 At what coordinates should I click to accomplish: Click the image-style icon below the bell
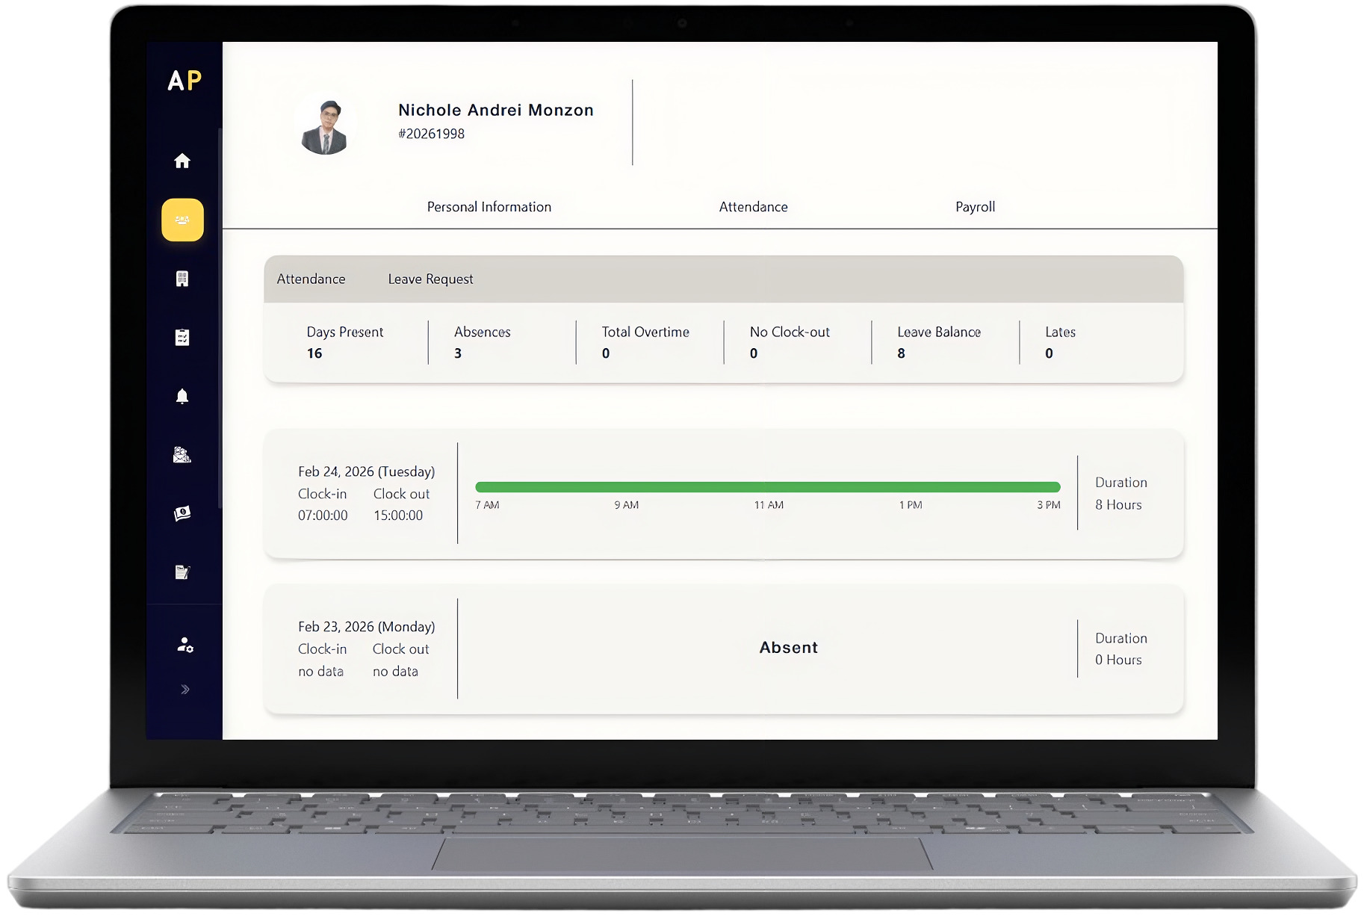pyautogui.click(x=182, y=454)
